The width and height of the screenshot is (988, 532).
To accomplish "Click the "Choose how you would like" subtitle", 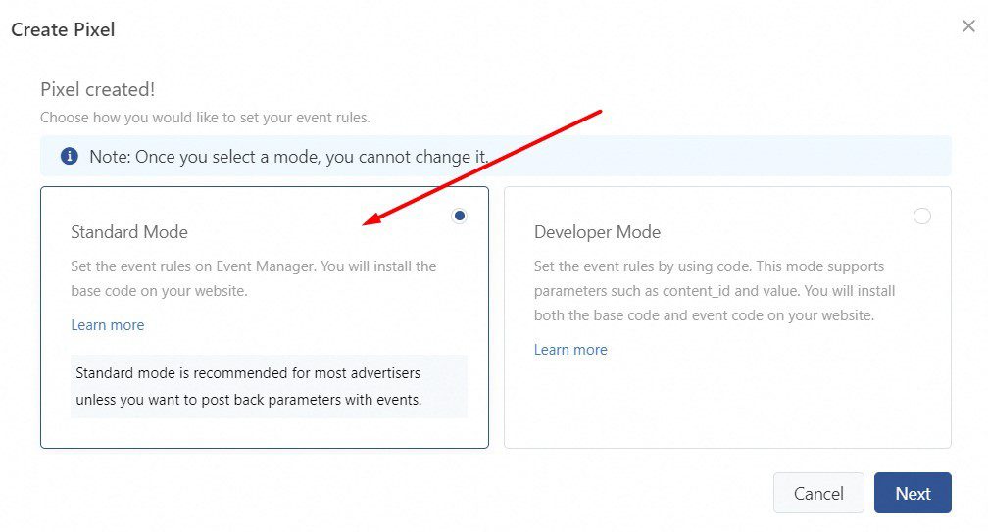I will pyautogui.click(x=205, y=118).
